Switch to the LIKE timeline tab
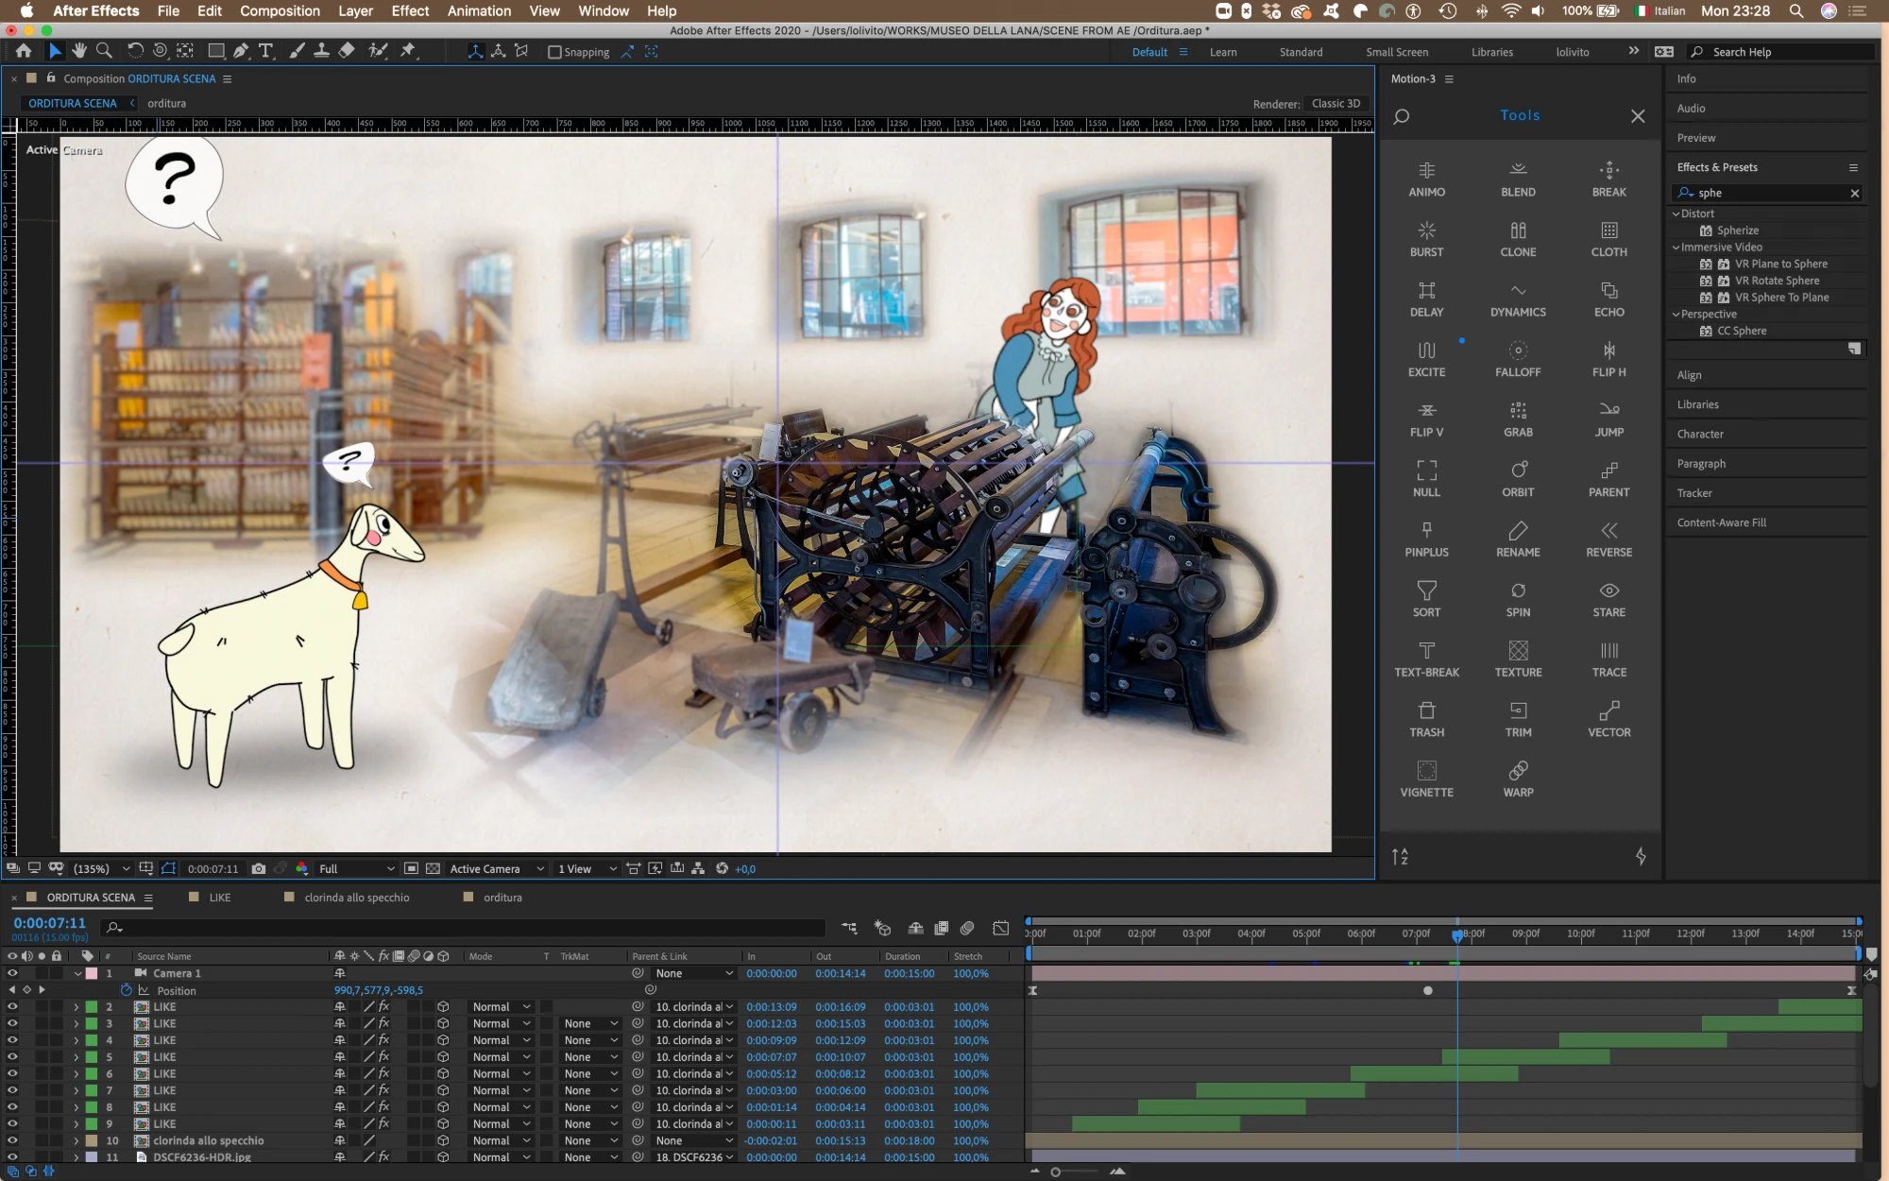1889x1181 pixels. point(220,898)
